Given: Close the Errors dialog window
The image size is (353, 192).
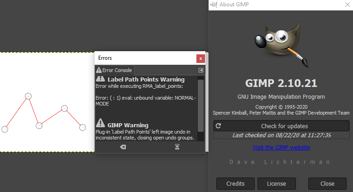Looking at the screenshot, I should click(x=200, y=58).
